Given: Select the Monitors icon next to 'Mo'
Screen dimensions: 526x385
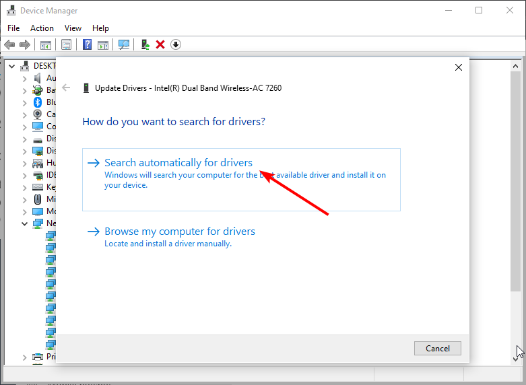Looking at the screenshot, I should pyautogui.click(x=38, y=211).
